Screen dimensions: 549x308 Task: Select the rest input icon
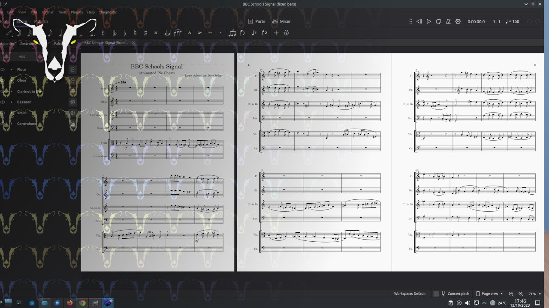click(103, 33)
